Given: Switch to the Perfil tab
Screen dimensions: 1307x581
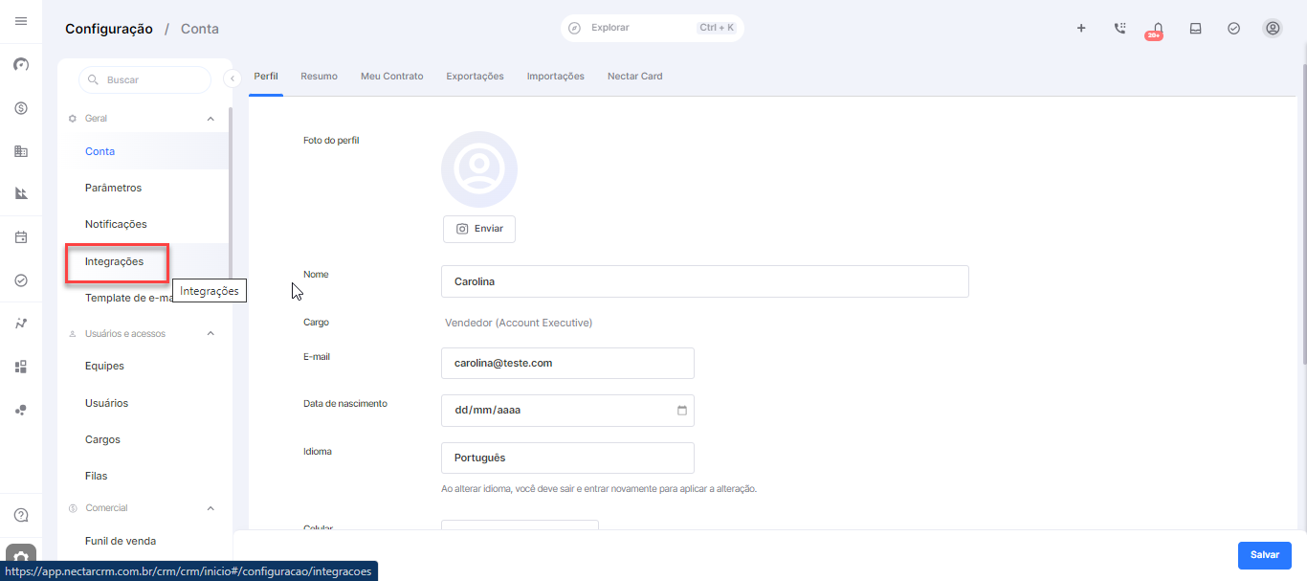Looking at the screenshot, I should [266, 77].
